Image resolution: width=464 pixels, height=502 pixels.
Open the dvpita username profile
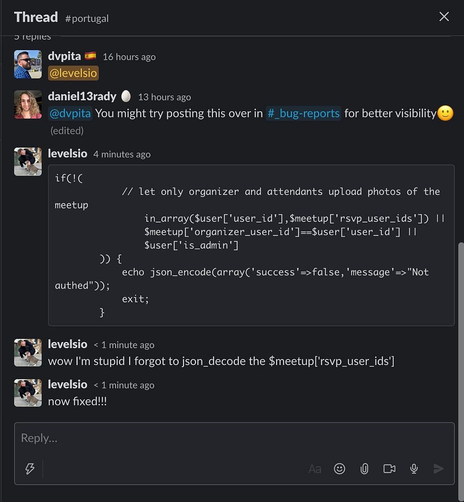(x=64, y=56)
